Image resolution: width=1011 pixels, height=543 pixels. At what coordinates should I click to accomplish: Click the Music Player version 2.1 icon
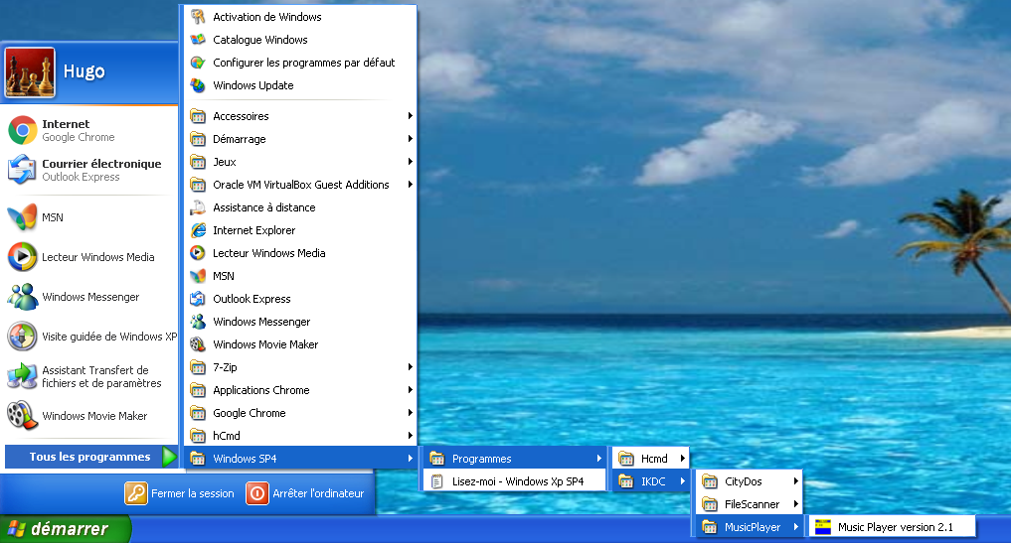(x=823, y=527)
